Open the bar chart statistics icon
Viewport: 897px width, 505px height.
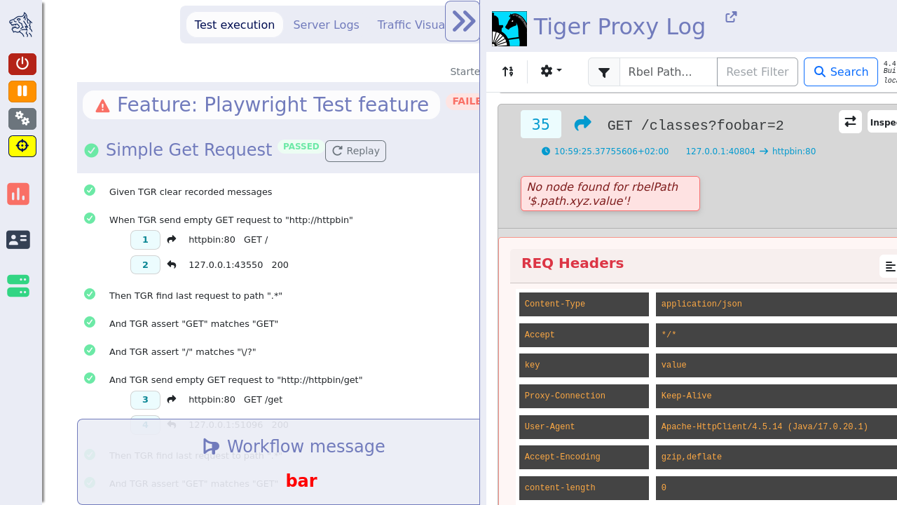18,194
